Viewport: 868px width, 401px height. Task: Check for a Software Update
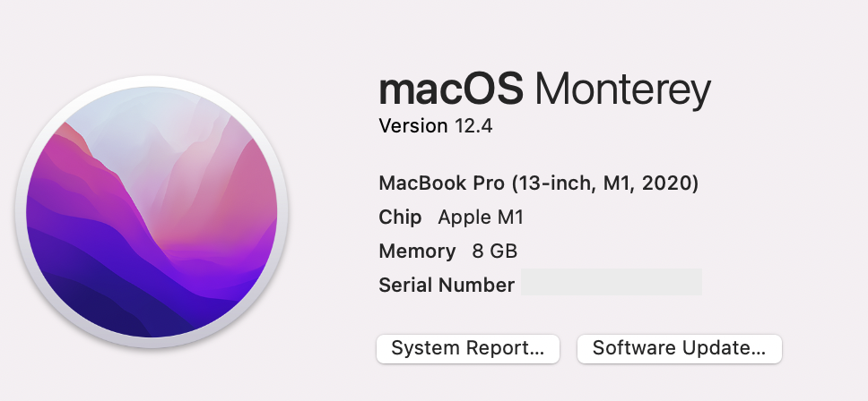679,348
